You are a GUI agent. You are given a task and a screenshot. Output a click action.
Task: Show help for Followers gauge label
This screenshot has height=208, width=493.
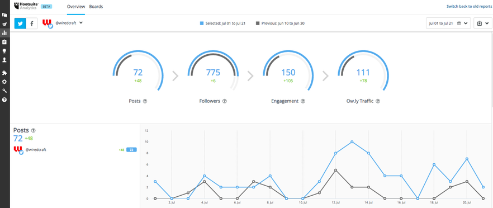coord(225,101)
